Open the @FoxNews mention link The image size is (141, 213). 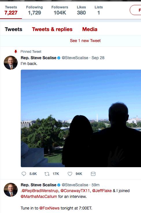pyautogui.click(x=49, y=208)
